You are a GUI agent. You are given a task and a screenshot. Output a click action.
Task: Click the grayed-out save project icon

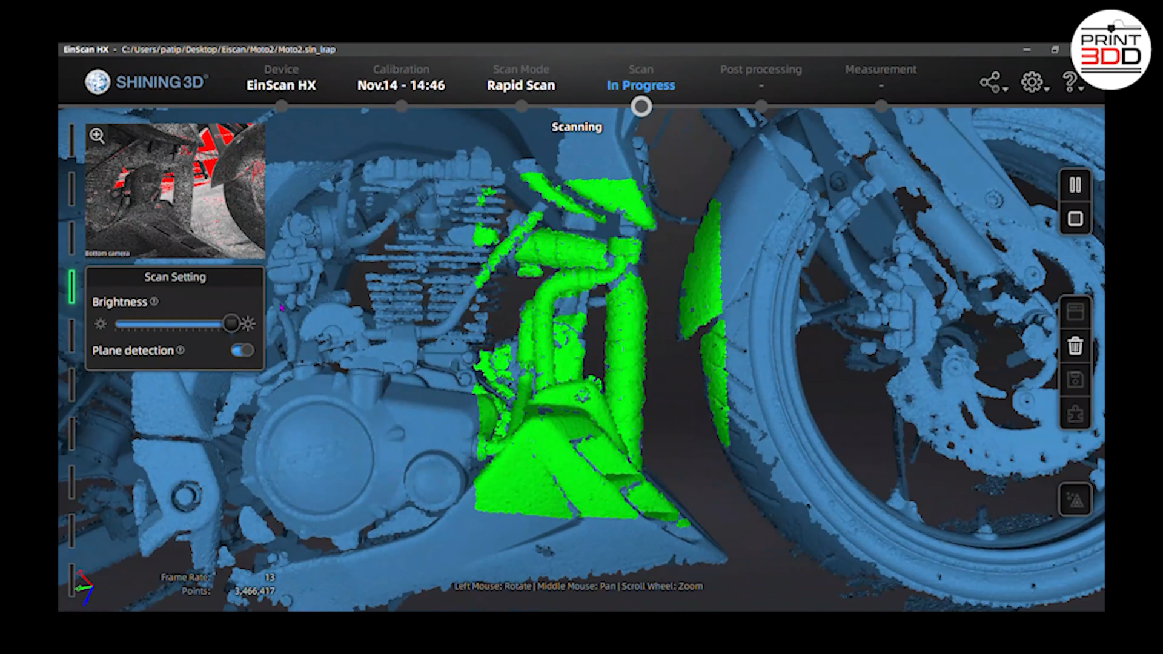(1075, 380)
